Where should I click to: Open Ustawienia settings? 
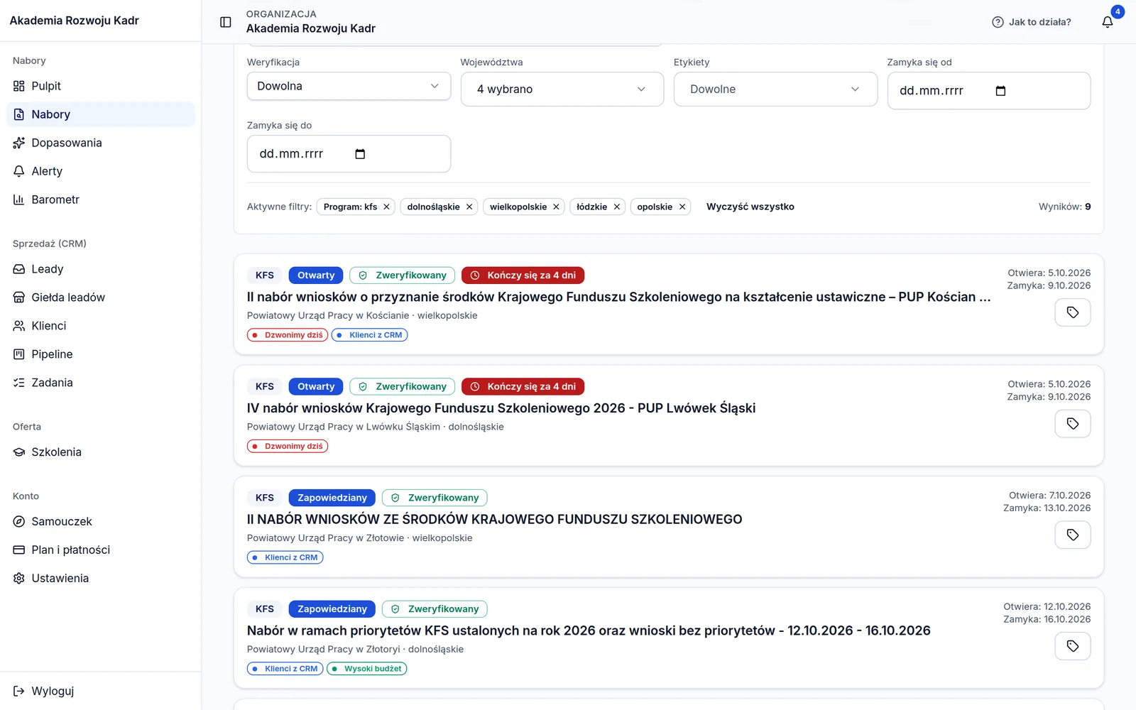101,579
